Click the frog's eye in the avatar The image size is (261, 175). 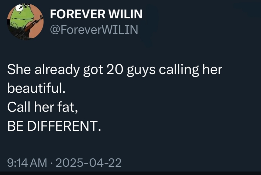19,8
